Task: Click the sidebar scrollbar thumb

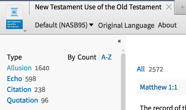Action: pyautogui.click(x=123, y=82)
